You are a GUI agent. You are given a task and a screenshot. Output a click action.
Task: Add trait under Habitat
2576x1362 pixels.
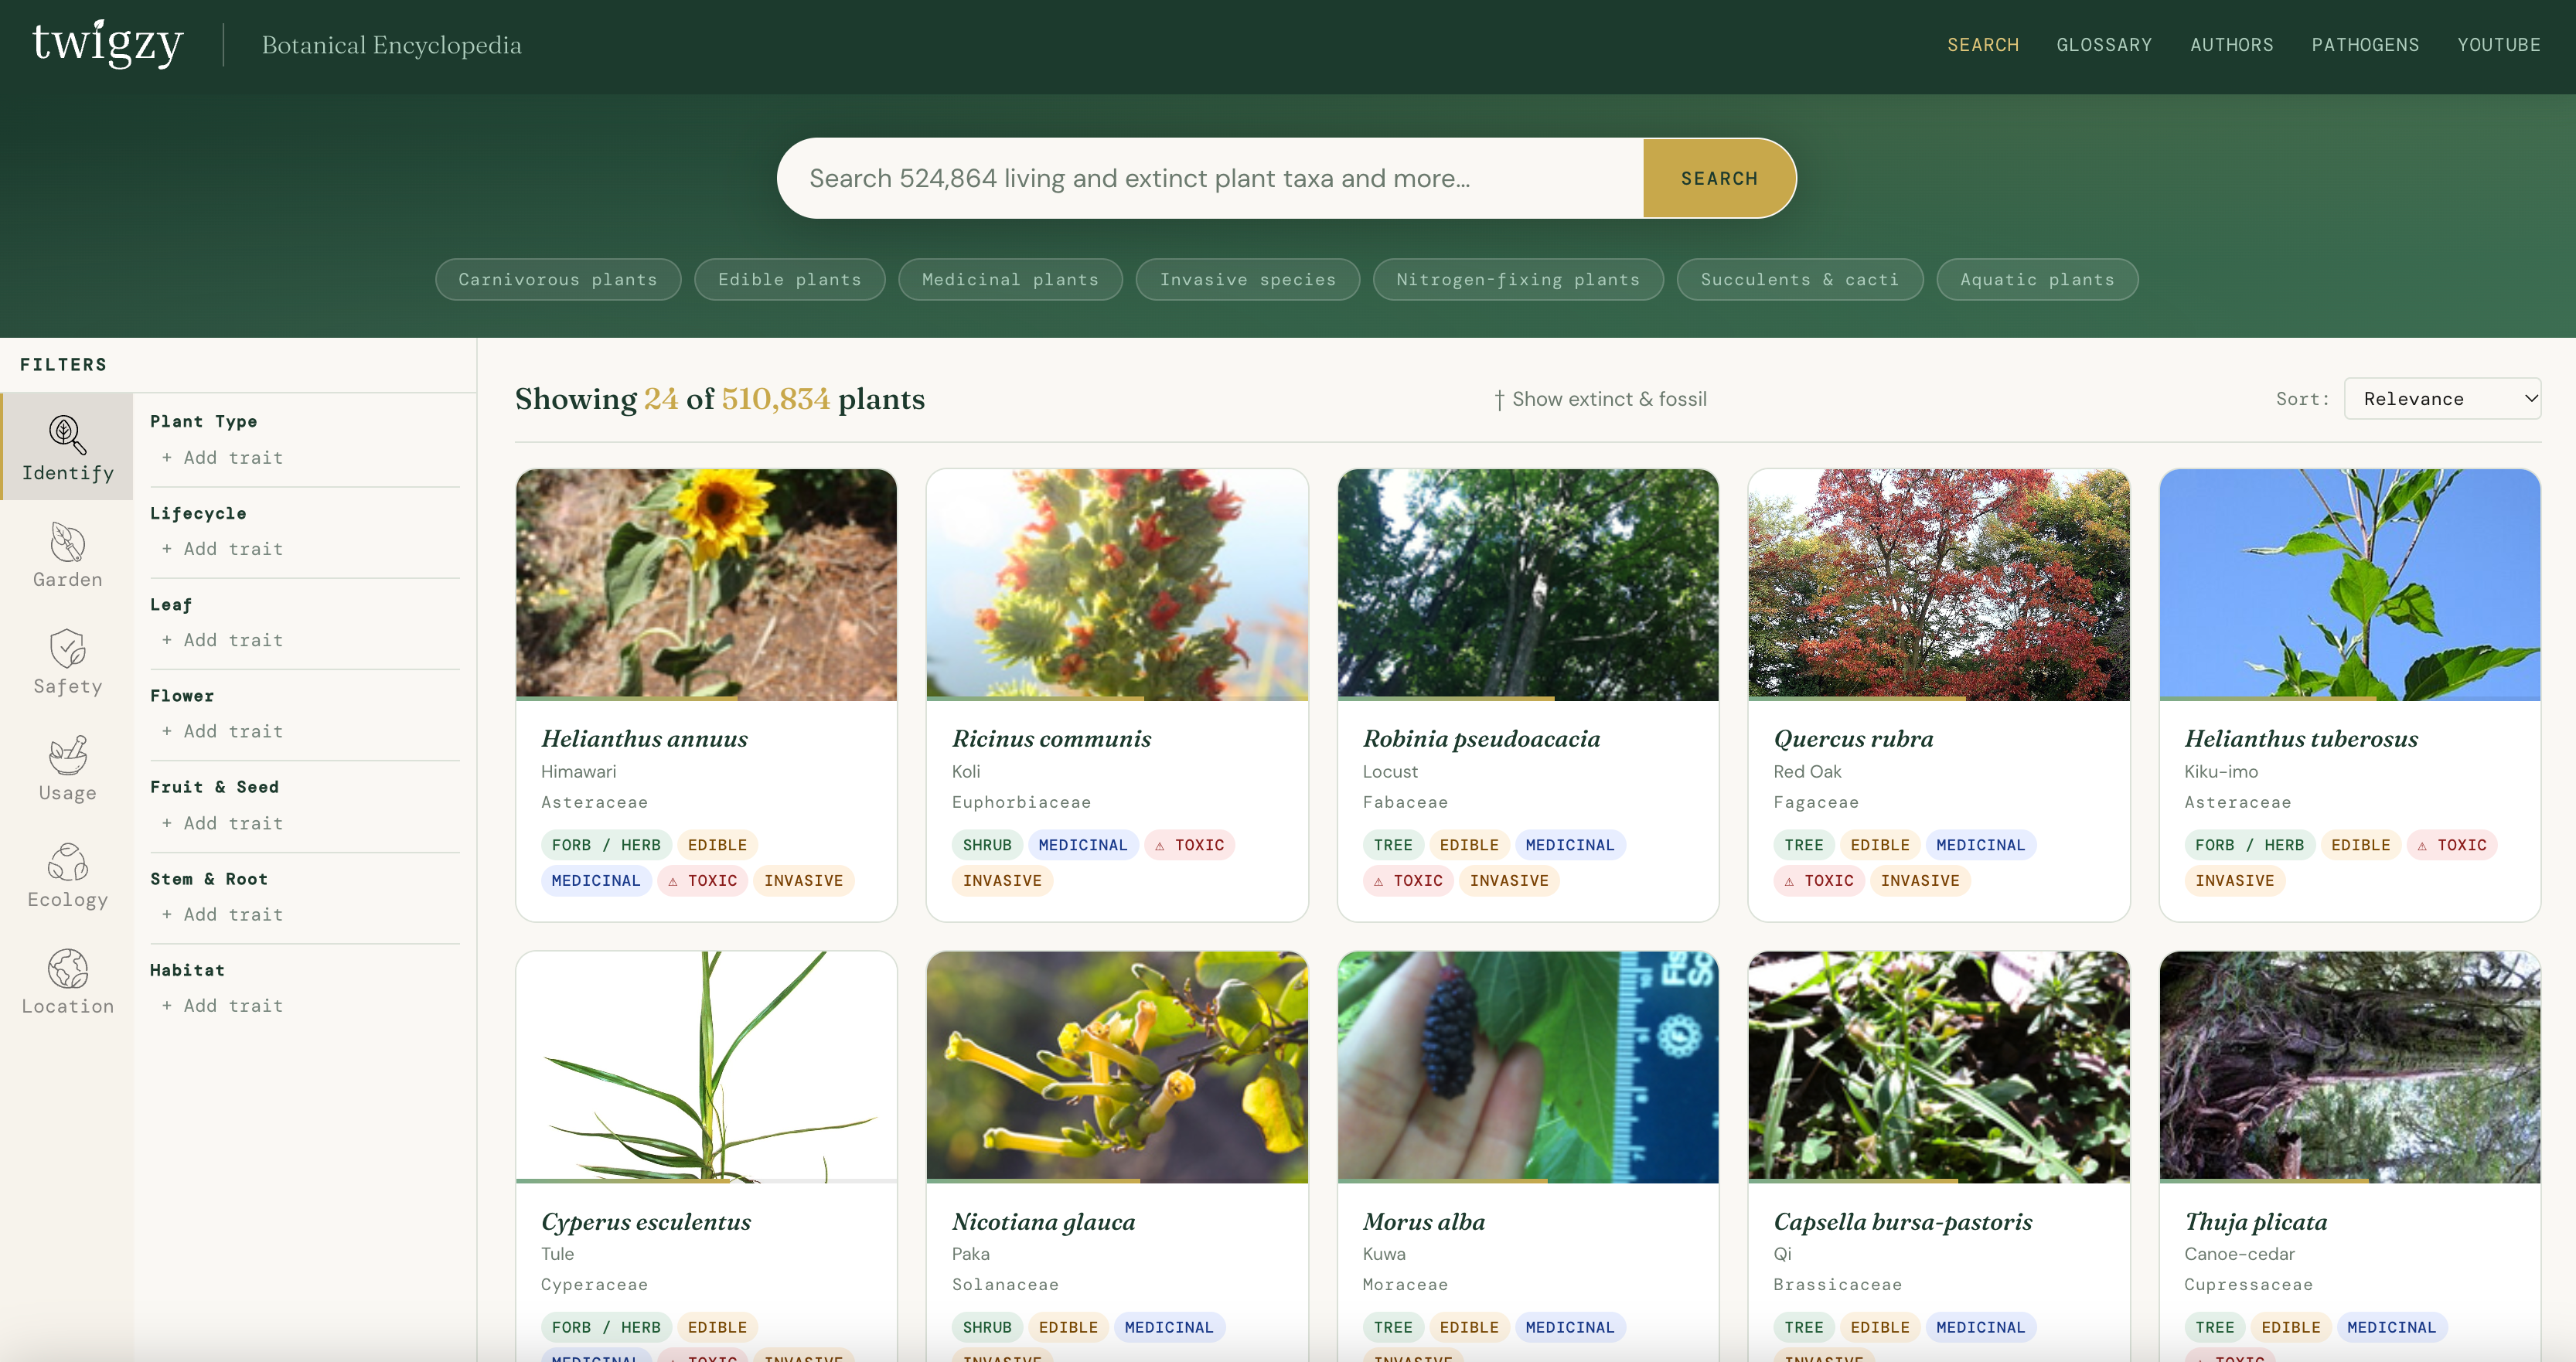coord(222,1006)
